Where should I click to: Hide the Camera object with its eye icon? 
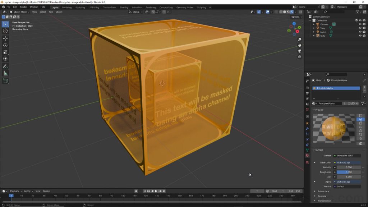pos(360,24)
